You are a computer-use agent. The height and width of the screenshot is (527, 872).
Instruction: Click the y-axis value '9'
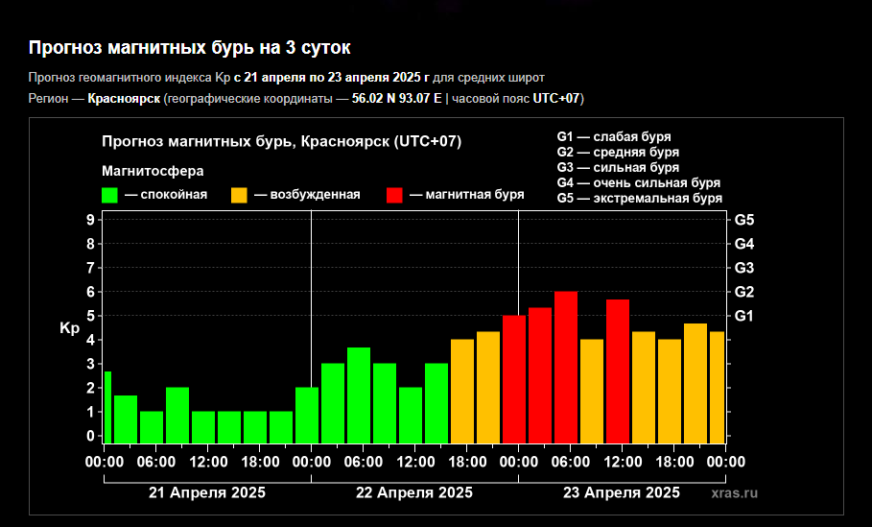(x=90, y=220)
